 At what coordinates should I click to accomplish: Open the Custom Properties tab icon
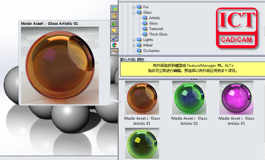tap(114, 52)
